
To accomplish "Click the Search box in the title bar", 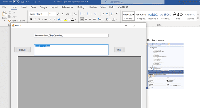I will point(133,2).
